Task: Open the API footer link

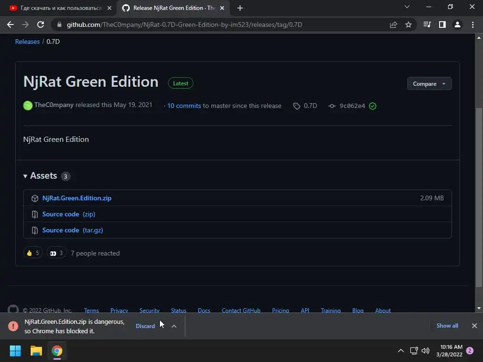Action: (305, 310)
